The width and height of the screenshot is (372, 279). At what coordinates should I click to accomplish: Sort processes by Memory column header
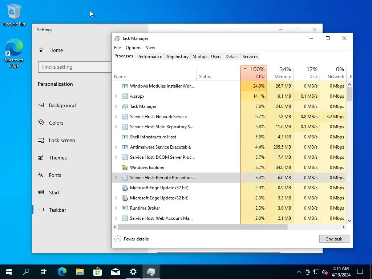[x=280, y=73]
